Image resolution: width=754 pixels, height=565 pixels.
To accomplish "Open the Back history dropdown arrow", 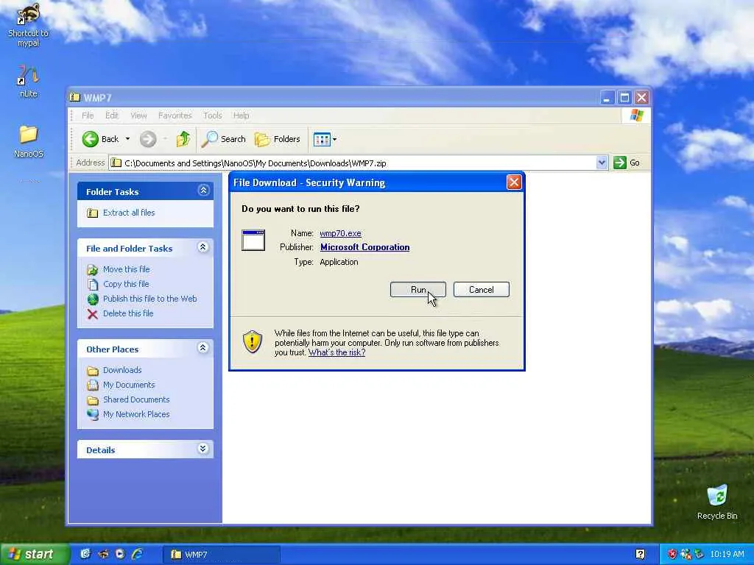I will (127, 139).
